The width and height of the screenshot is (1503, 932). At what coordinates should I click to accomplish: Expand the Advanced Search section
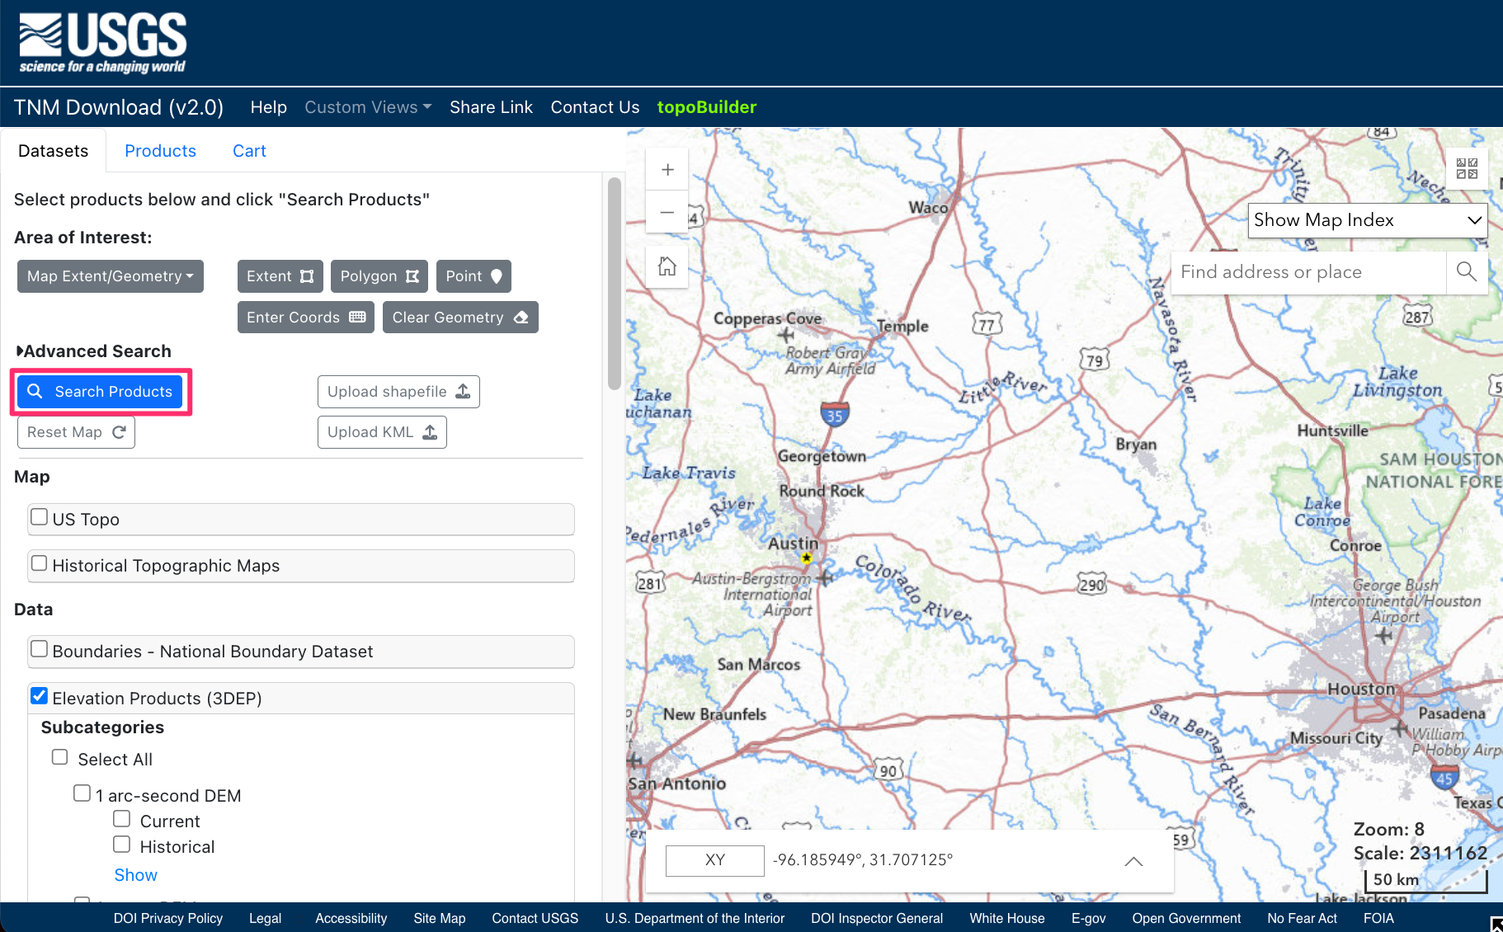click(93, 351)
